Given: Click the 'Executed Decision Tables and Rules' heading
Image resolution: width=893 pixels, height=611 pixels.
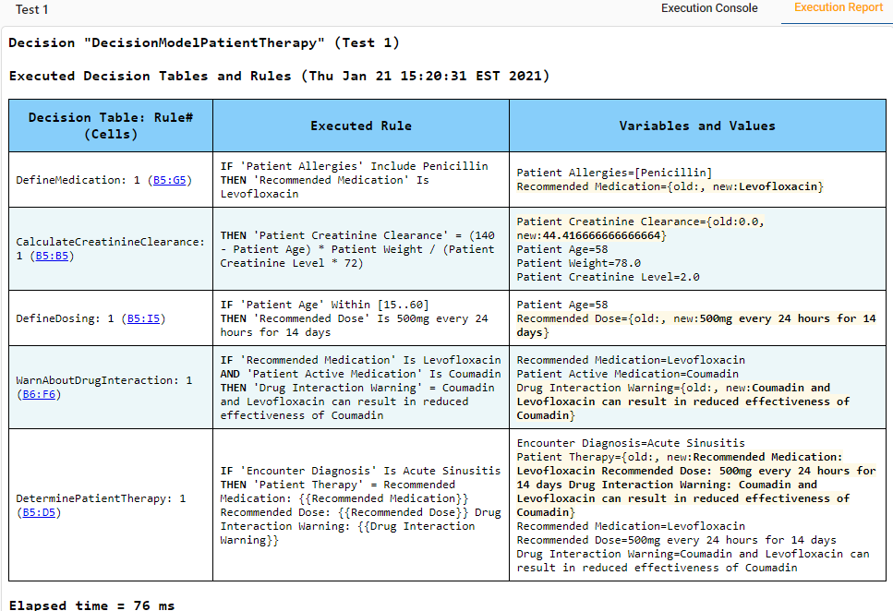Looking at the screenshot, I should [x=279, y=76].
